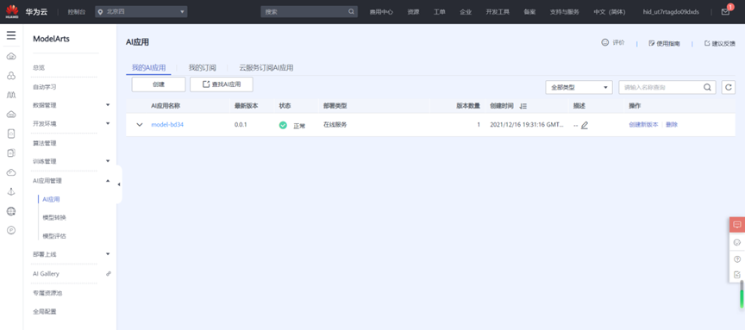The width and height of the screenshot is (745, 330).
Task: Collapse AI应用管理 in sidebar
Action: [108, 180]
